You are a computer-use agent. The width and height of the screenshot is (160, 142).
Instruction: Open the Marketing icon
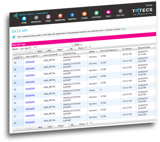60,16
